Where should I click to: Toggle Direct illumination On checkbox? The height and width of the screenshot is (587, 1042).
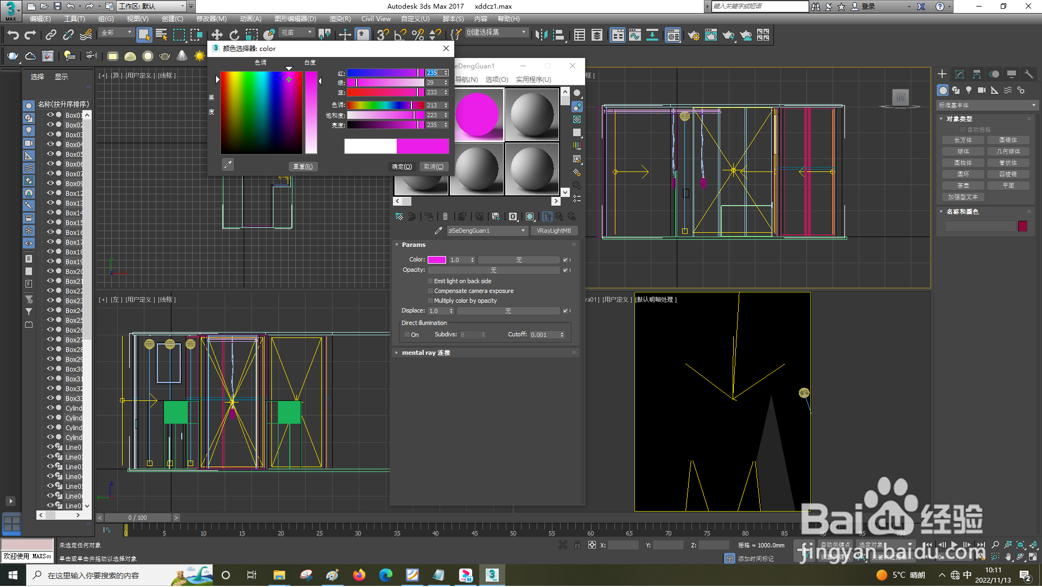click(x=407, y=335)
